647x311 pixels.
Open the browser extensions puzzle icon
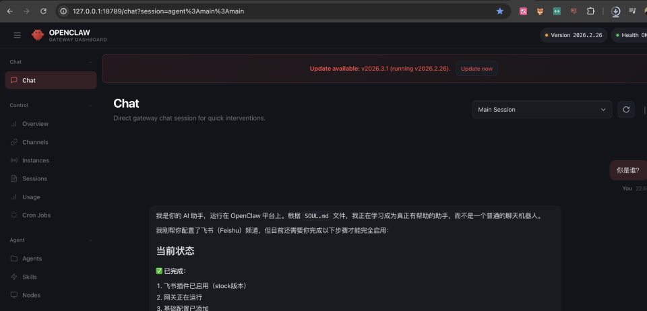pyautogui.click(x=590, y=11)
